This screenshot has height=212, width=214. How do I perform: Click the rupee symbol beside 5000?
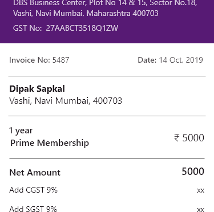(176, 138)
